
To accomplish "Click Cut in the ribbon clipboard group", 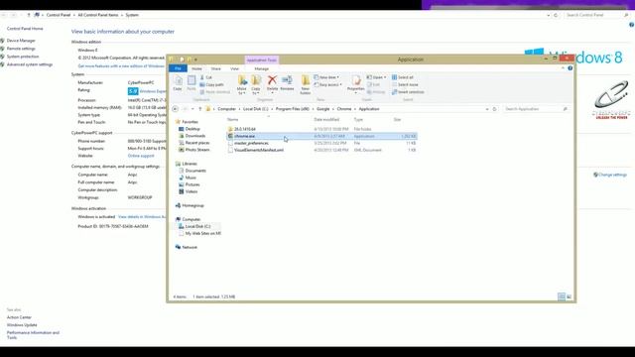I will 206,77.
